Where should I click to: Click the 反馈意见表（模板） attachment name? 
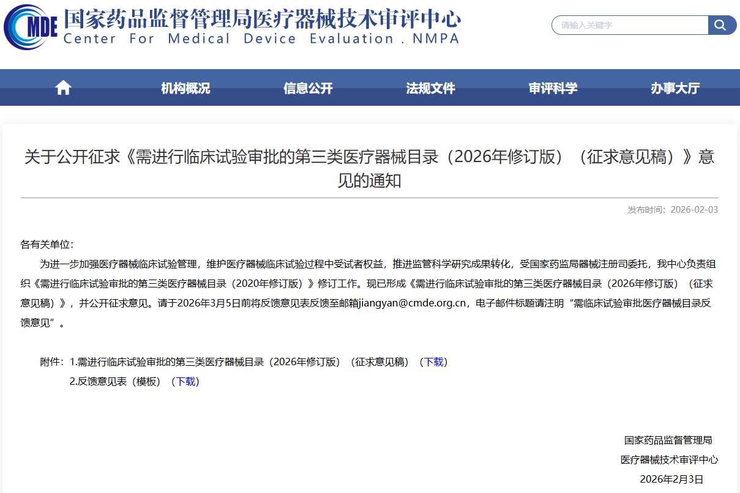118,381
